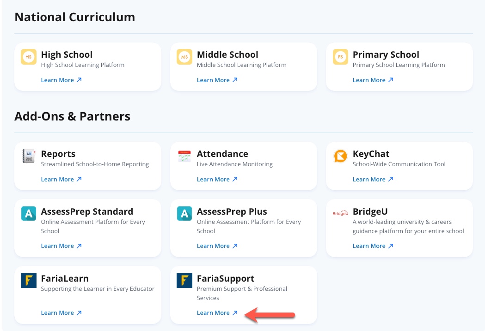The height and width of the screenshot is (331, 485).
Task: Click the FariaSupport card title
Action: [226, 278]
